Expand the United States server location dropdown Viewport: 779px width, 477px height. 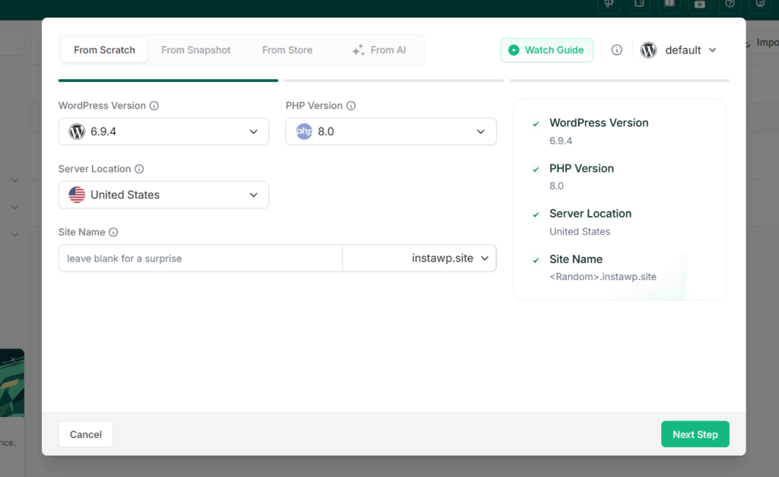(164, 195)
